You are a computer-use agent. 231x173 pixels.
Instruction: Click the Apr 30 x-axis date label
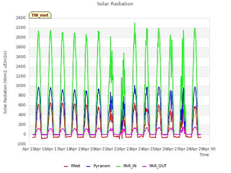[209, 149]
